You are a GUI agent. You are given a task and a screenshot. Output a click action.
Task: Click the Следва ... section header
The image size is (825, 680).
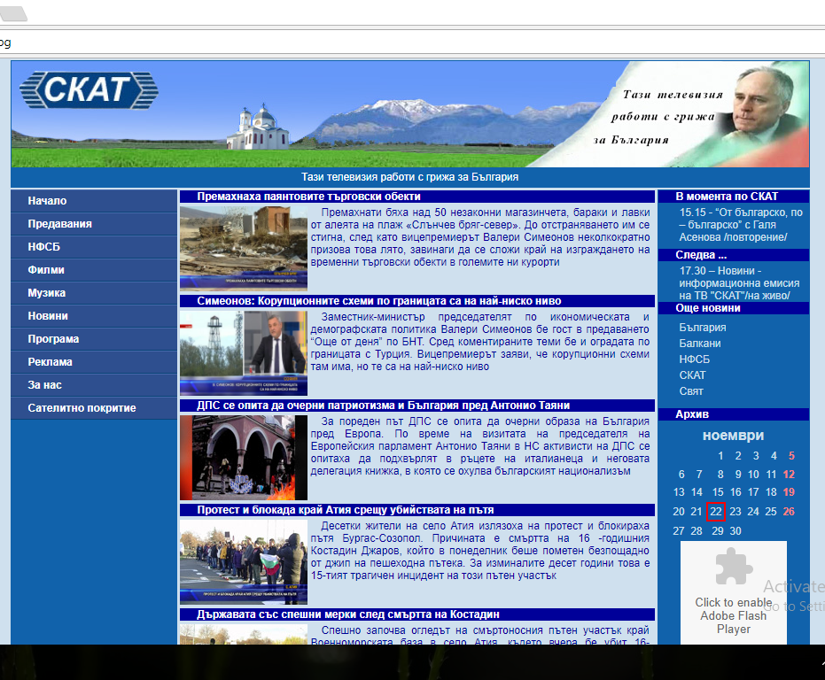point(733,255)
